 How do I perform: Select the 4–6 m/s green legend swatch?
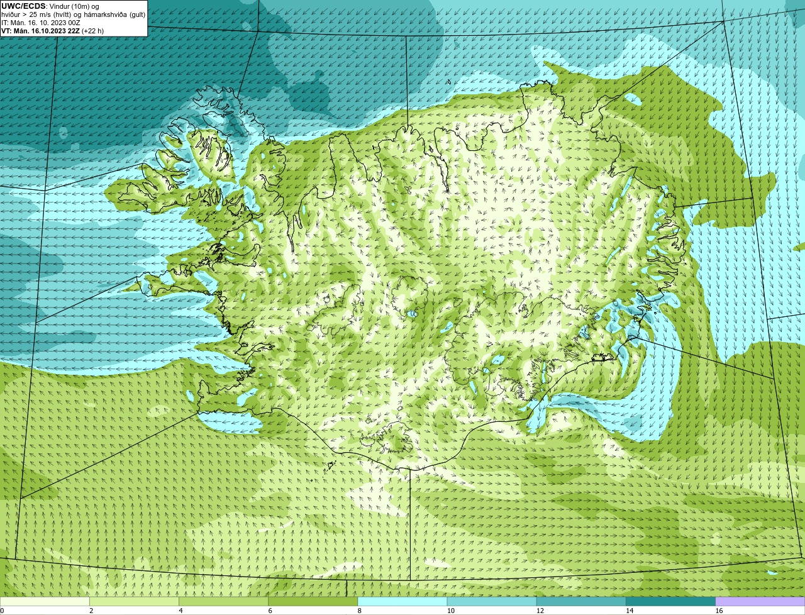(223, 602)
